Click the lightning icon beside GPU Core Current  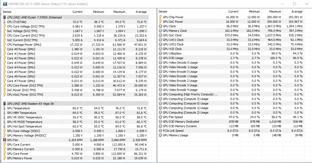[4, 145]
